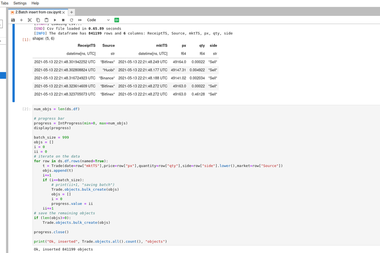Viewport: 380px width, 253px height.
Task: Restart kernel and run all cells
Action: point(80,20)
